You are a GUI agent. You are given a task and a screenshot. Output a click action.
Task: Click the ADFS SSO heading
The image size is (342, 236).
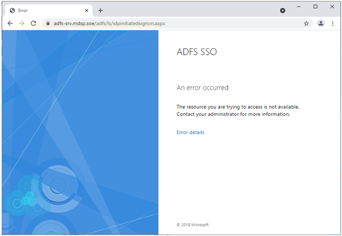[x=197, y=52]
